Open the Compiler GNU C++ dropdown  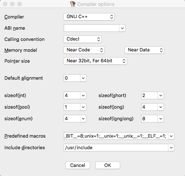pos(89,17)
